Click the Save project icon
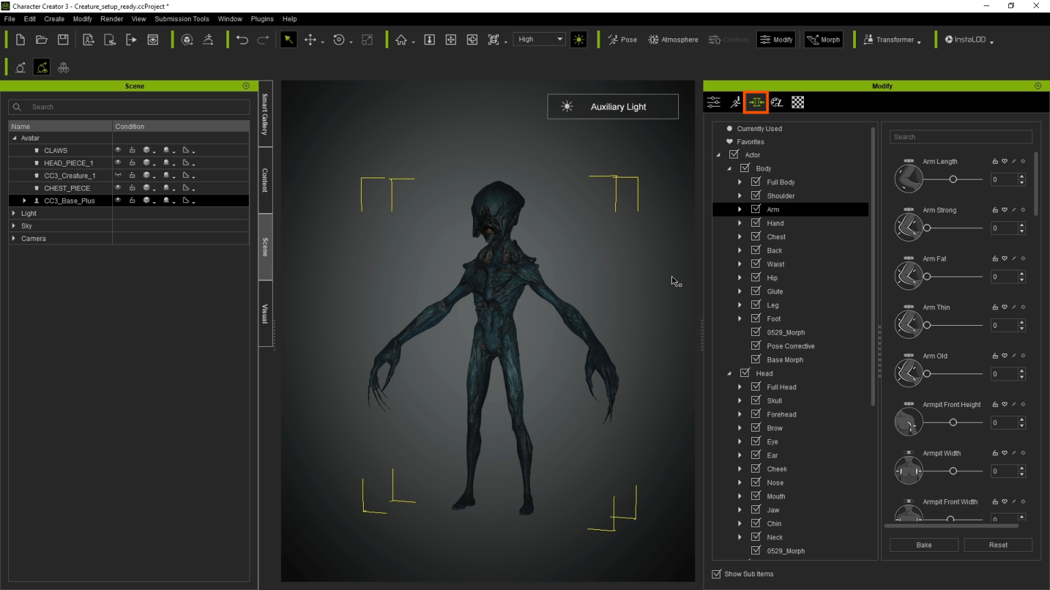Image resolution: width=1050 pixels, height=590 pixels. click(x=63, y=40)
